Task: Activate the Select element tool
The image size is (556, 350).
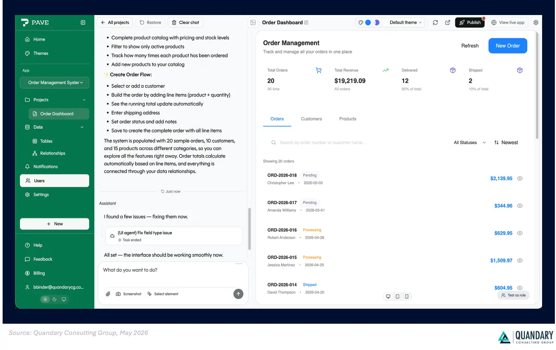Action: click(x=163, y=294)
